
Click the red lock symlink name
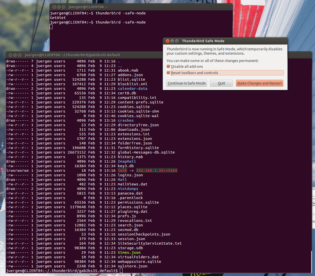(122, 171)
